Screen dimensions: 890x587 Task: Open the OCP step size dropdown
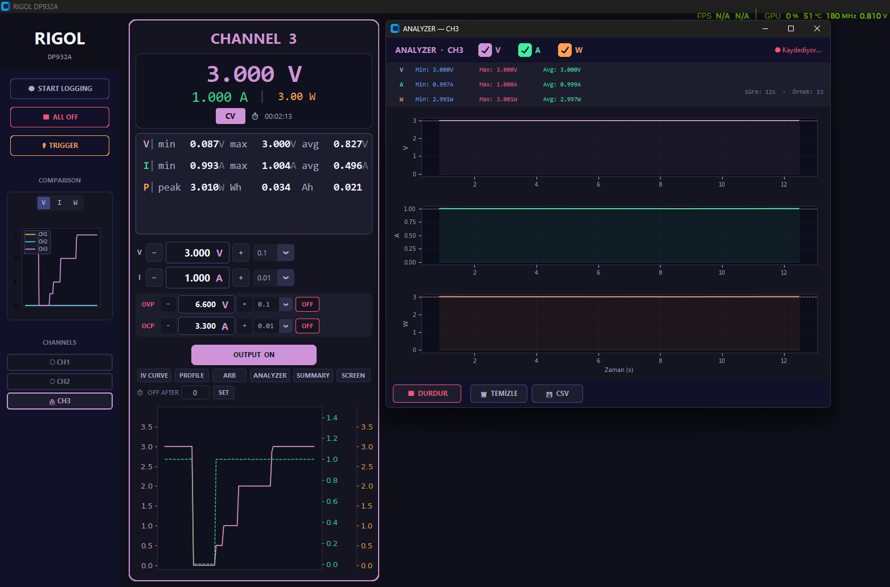(286, 326)
